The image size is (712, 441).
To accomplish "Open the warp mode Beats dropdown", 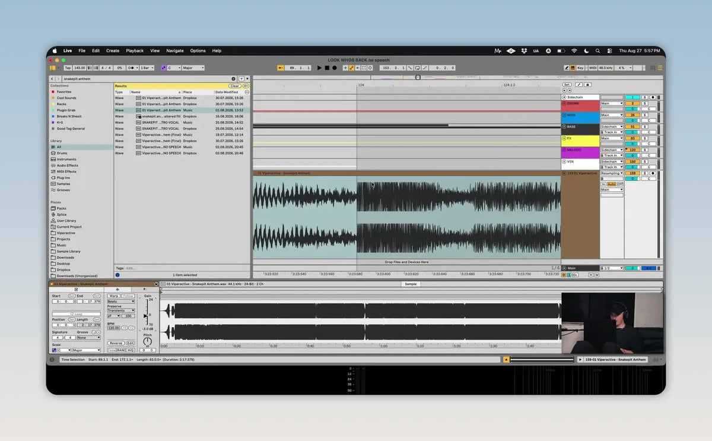I will coord(120,302).
